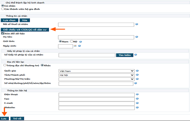
Task: Expand the Tỉnh/Thành phố dropdown
Action: coord(96,75)
